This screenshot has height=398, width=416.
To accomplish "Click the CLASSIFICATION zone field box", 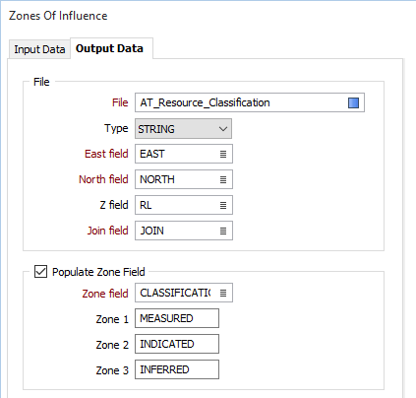I will coord(184,293).
